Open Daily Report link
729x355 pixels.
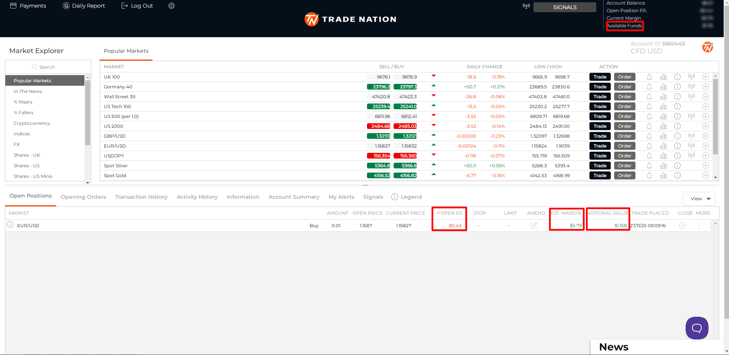point(84,6)
